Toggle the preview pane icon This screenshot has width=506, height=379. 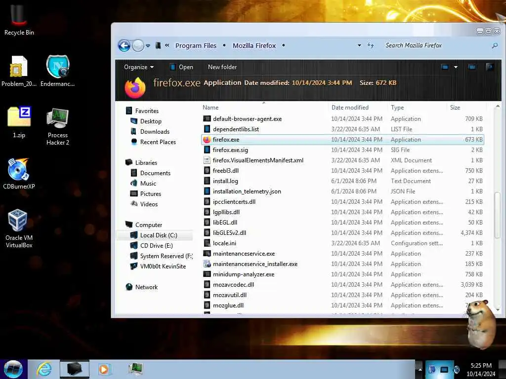[x=472, y=67]
